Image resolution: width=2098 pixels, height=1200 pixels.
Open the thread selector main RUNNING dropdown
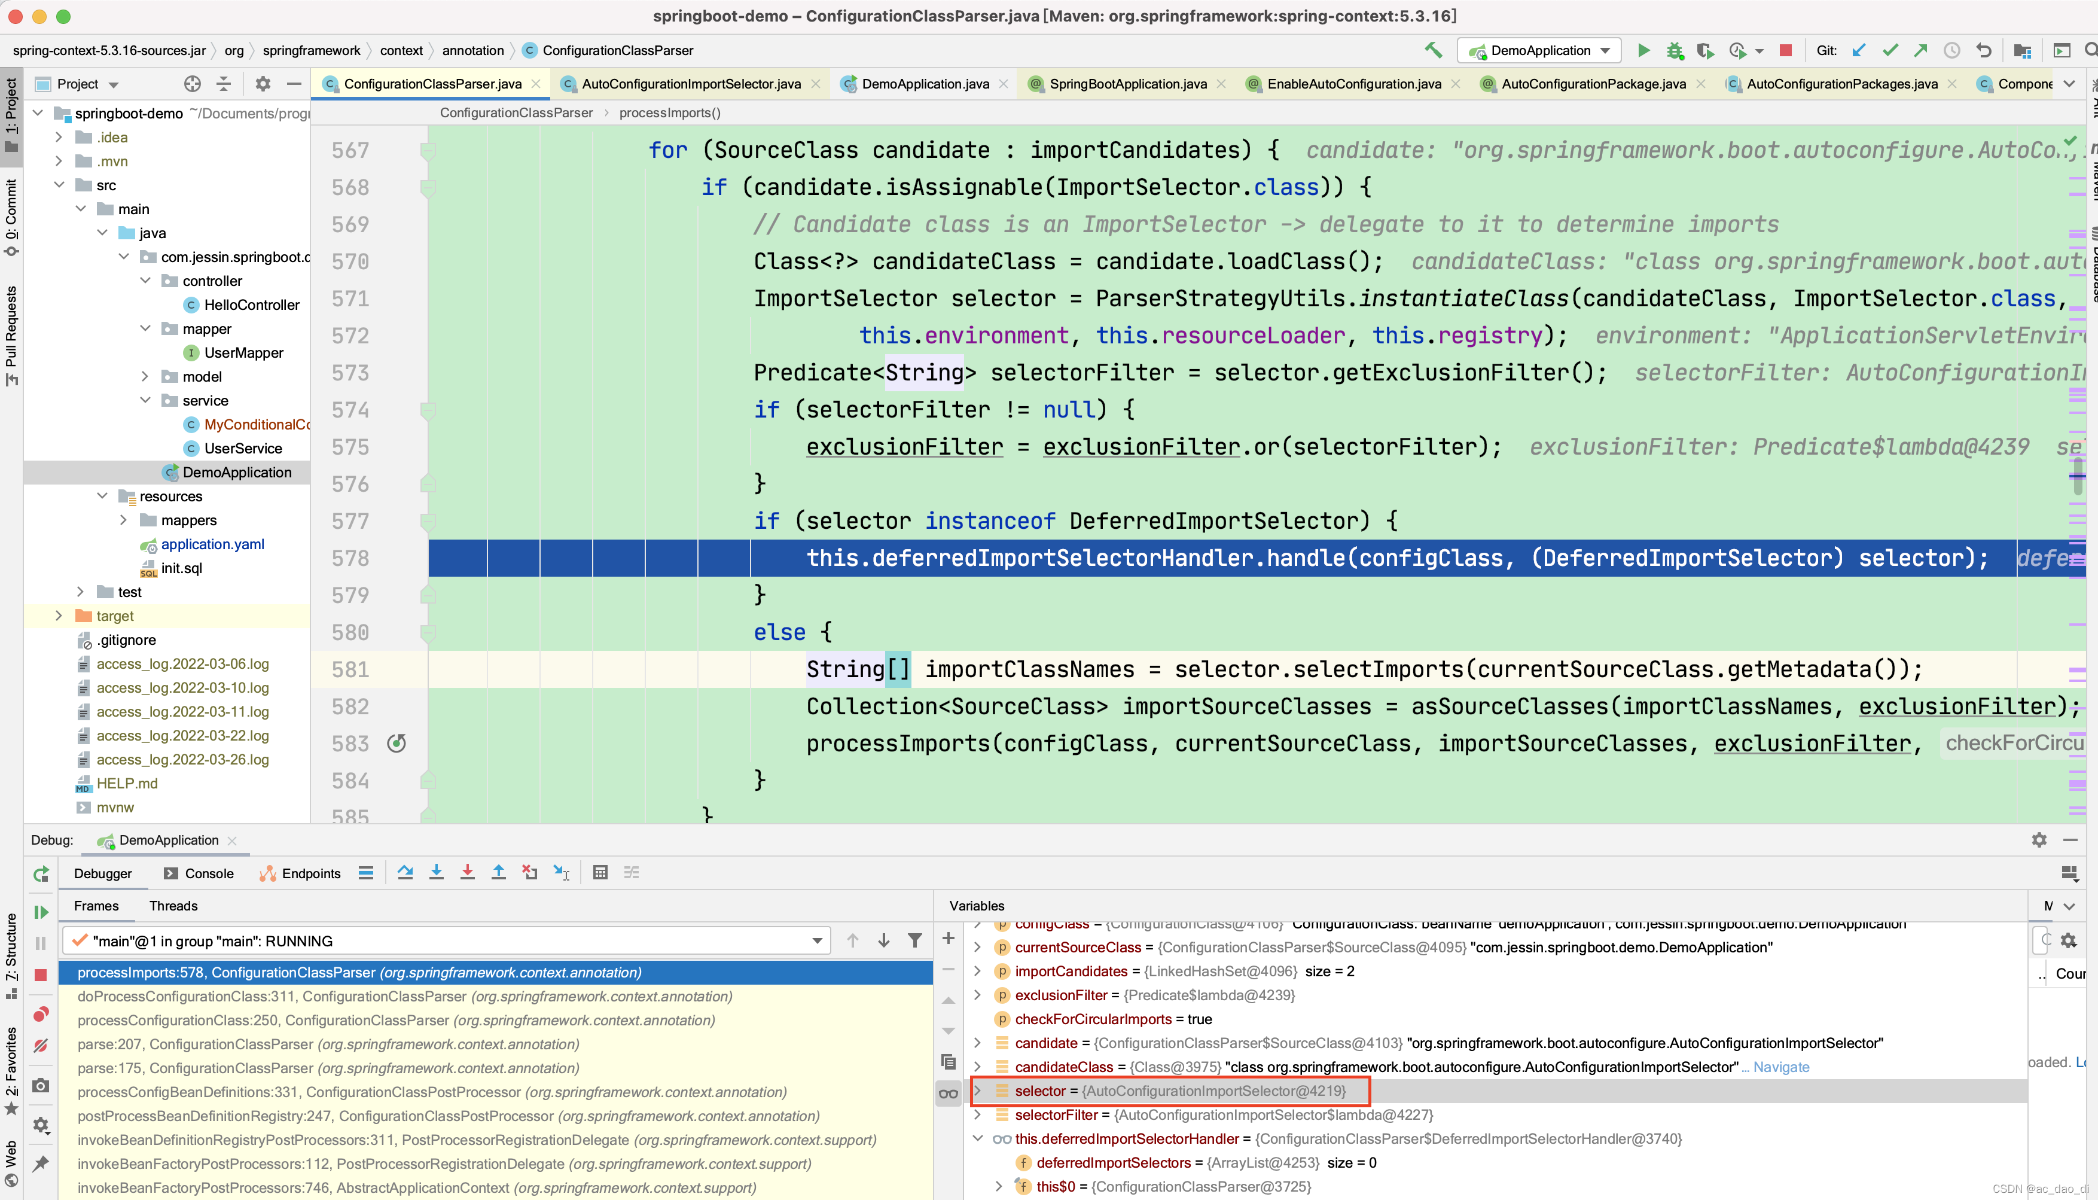(x=447, y=940)
